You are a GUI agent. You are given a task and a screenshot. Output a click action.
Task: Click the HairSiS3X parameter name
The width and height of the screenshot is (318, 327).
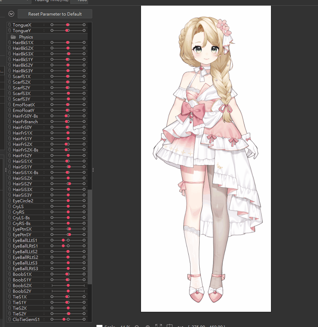tap(22, 189)
